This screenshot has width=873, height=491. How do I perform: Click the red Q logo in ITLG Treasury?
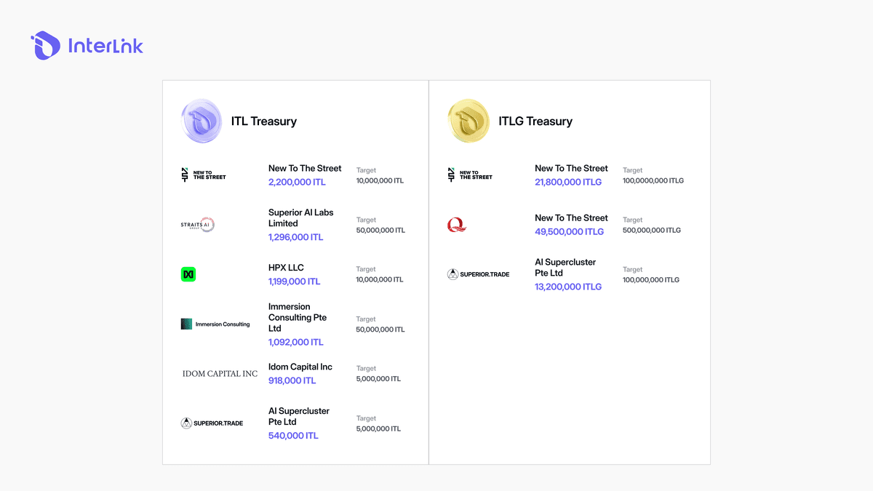[x=457, y=225]
